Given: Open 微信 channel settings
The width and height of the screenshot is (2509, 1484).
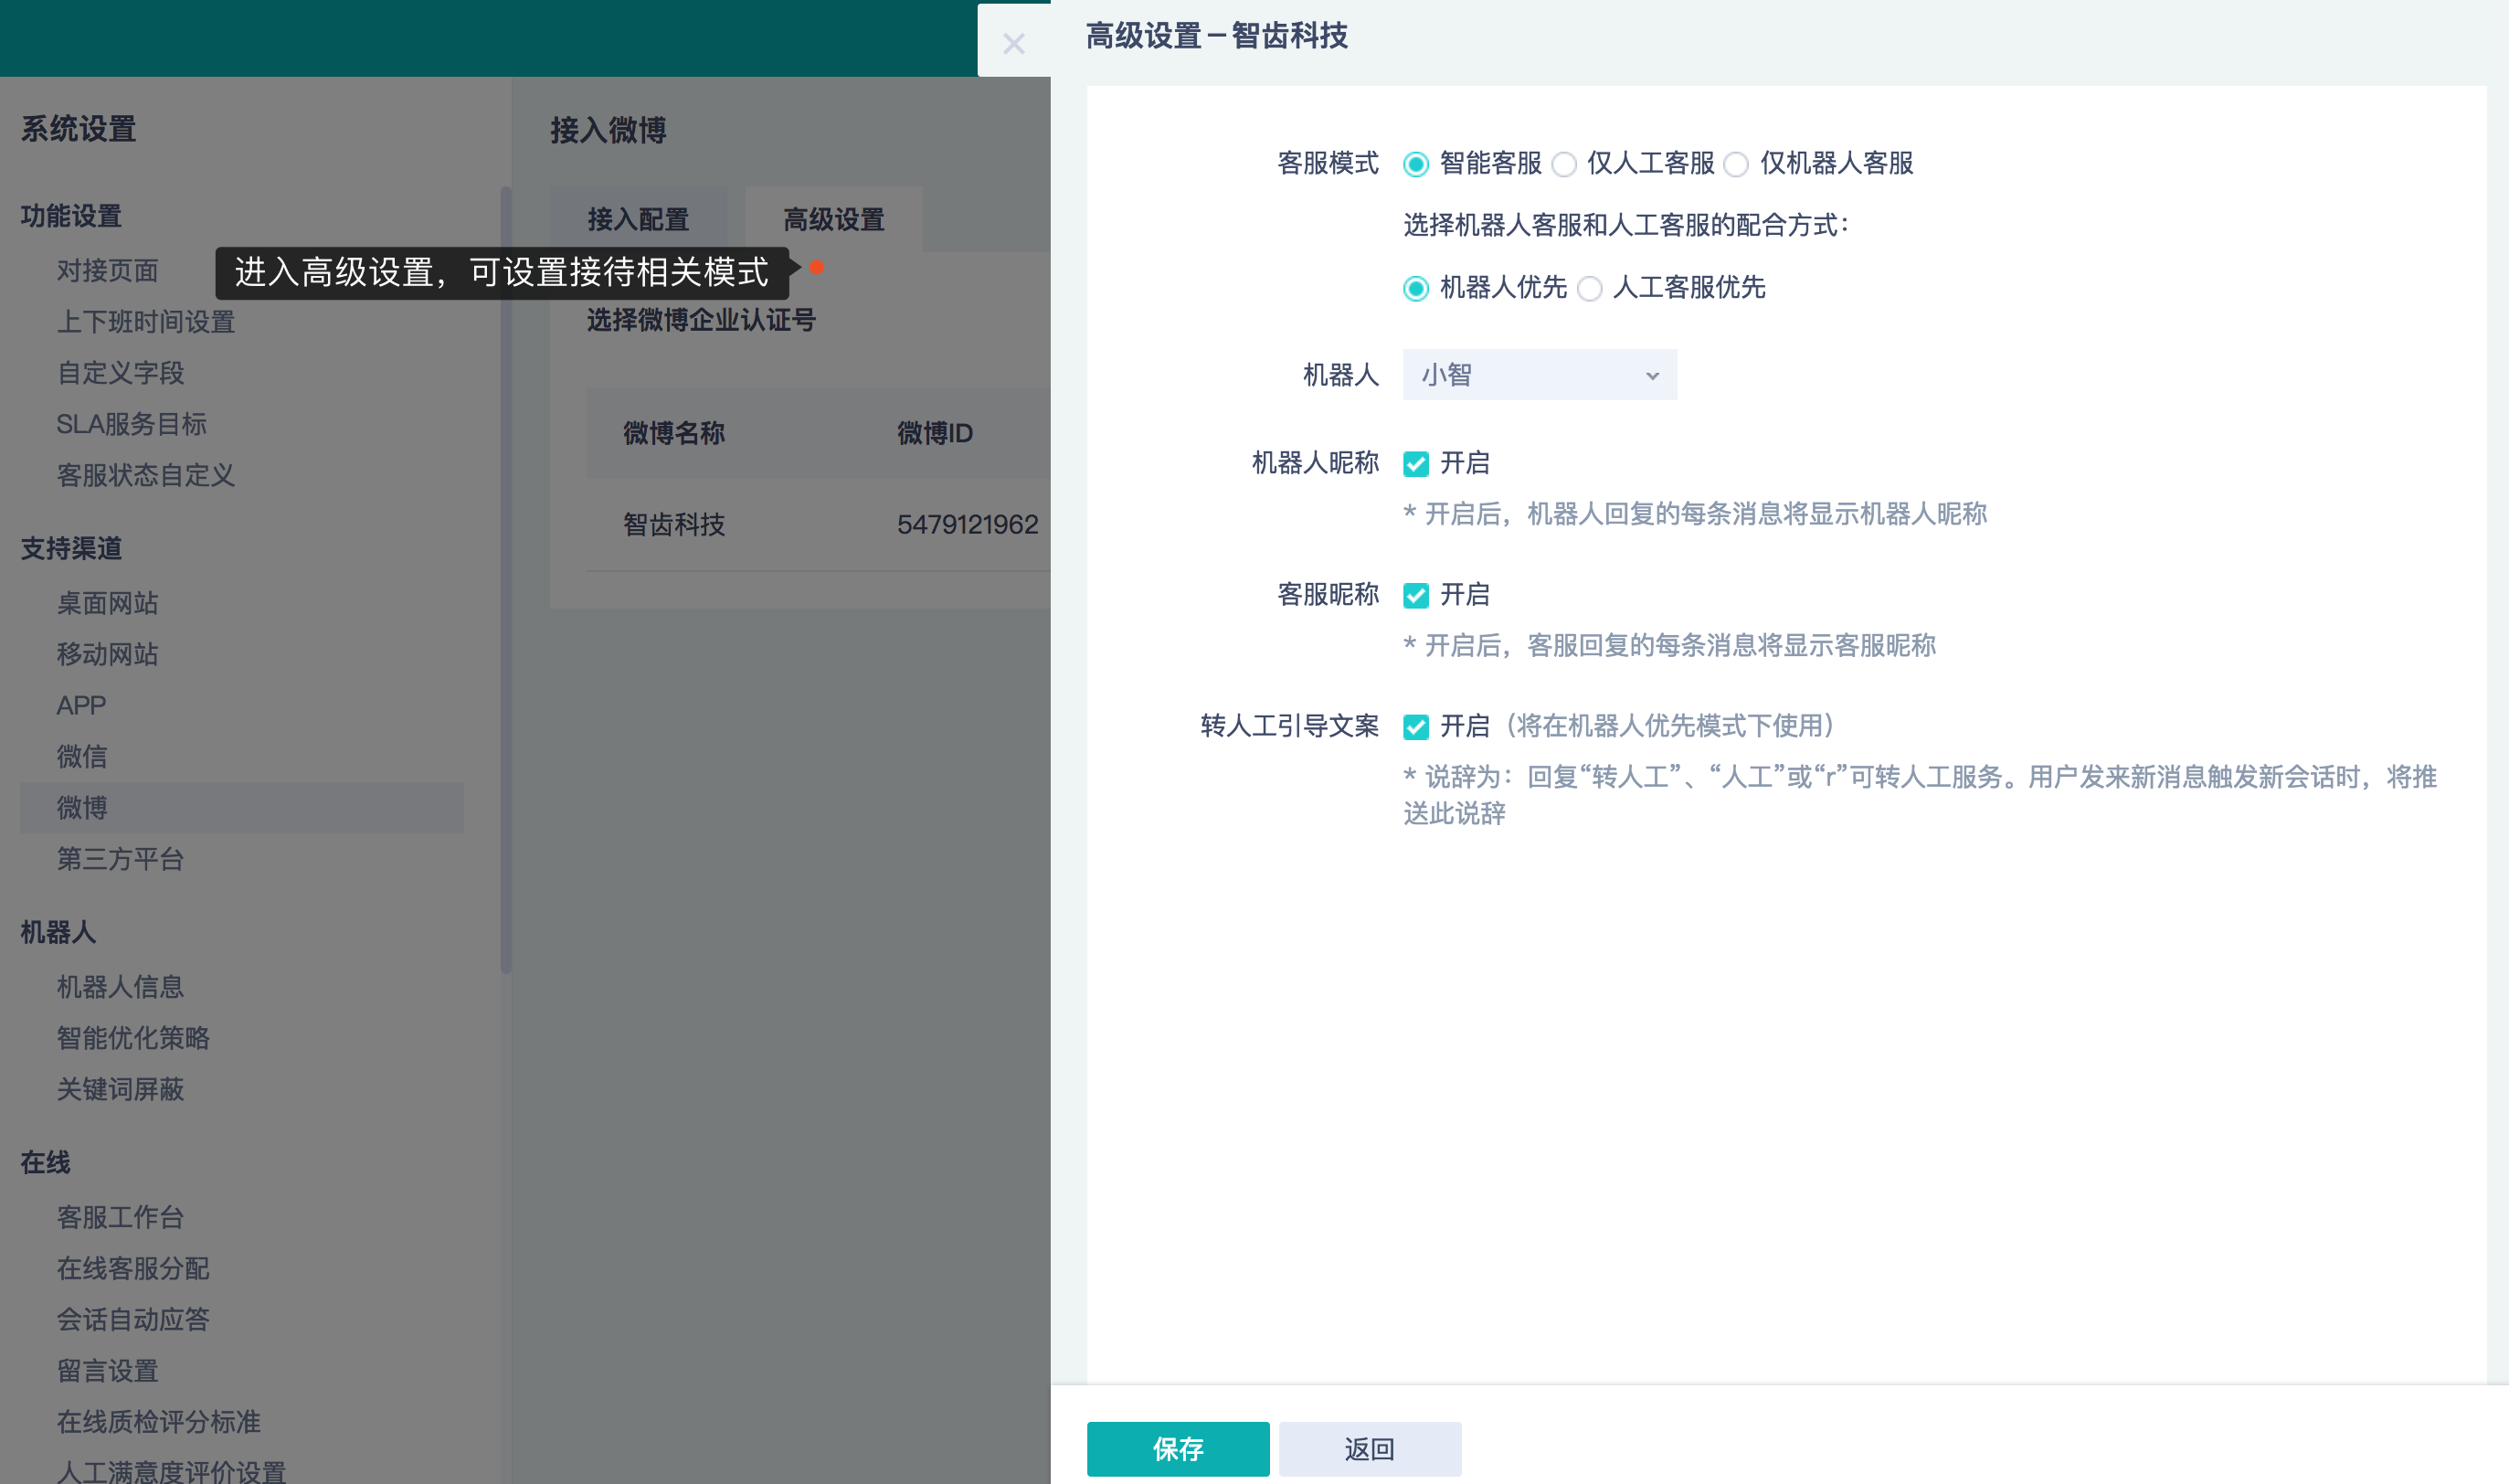Looking at the screenshot, I should click(82, 756).
